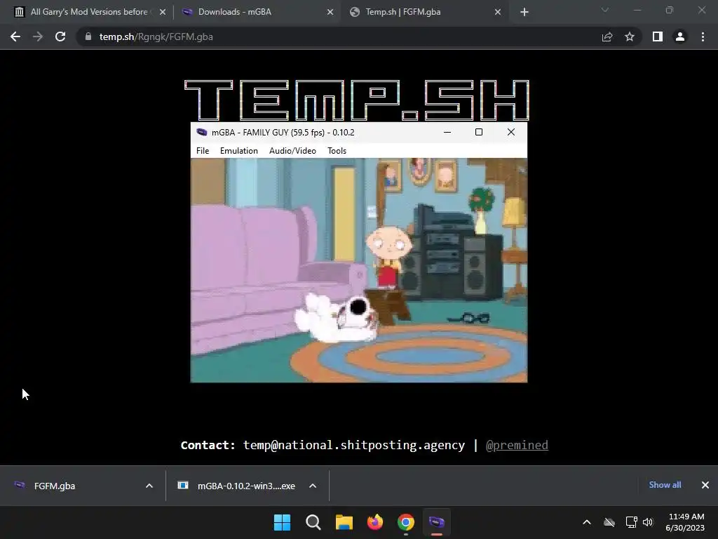Open the cloud sync tray icon
Viewport: 718px width, 539px height.
(609, 522)
